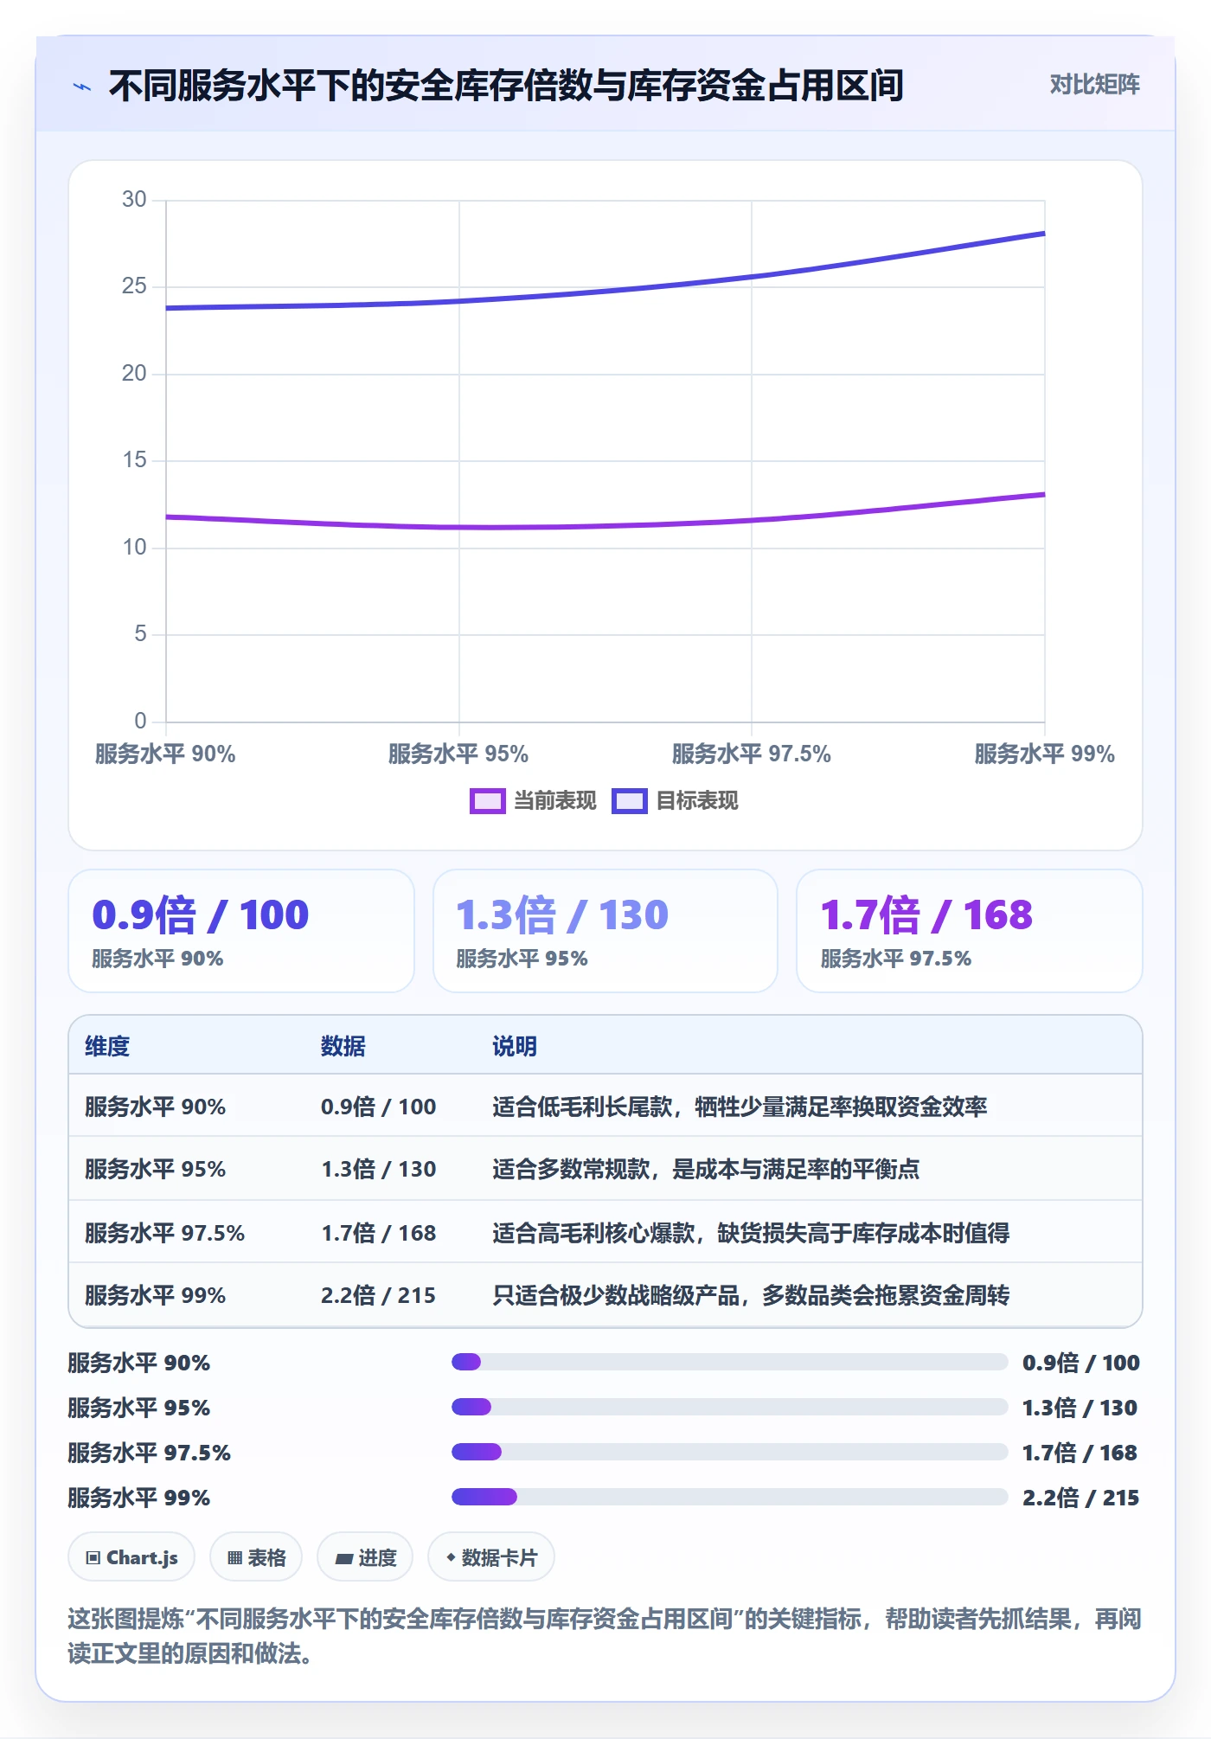Viewport: 1211px width, 1739px height.
Task: Click progress value 0.9倍 / 100
Action: 1080,1363
